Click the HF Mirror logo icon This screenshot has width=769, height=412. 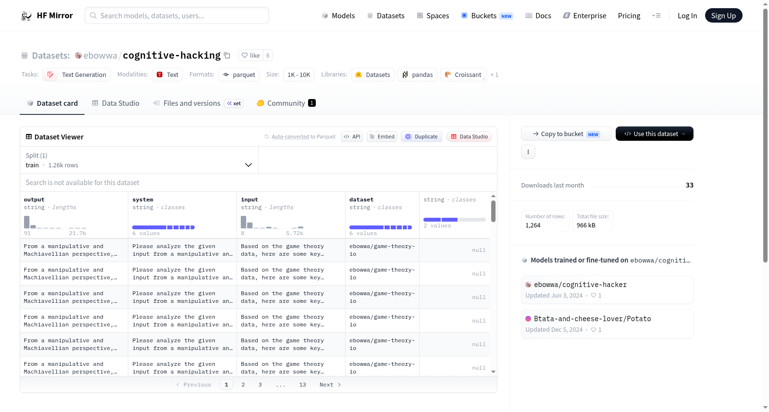pyautogui.click(x=26, y=15)
